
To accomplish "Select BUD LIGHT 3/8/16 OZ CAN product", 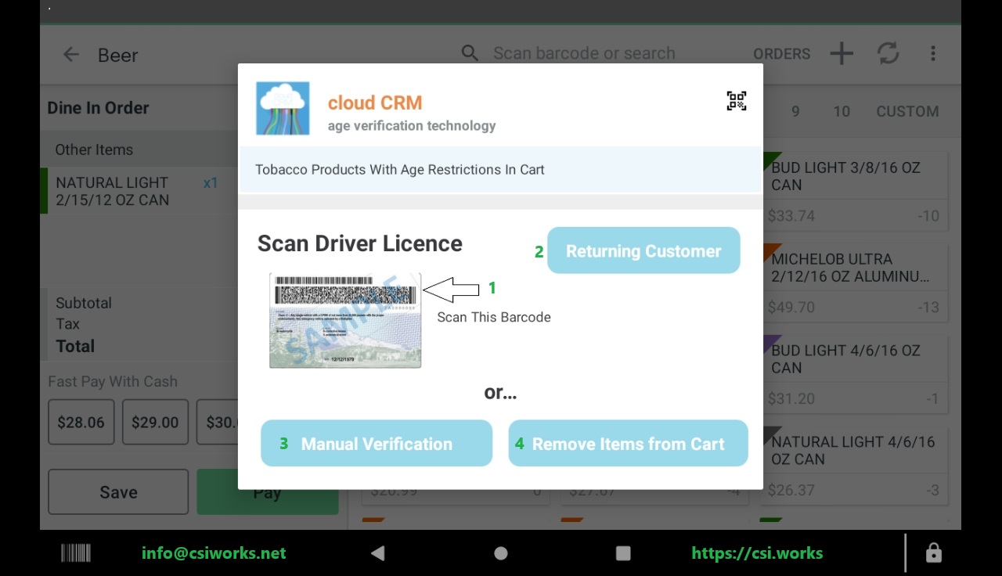I will tap(855, 191).
